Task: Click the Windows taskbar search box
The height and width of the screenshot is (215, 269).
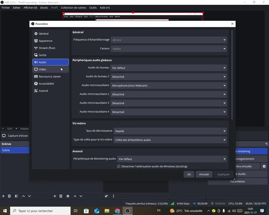Action: tap(40, 211)
